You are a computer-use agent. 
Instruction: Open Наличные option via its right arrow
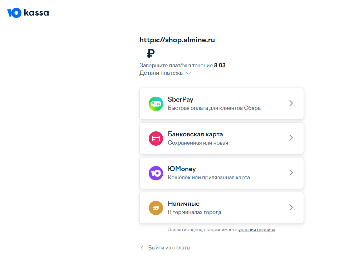point(291,207)
